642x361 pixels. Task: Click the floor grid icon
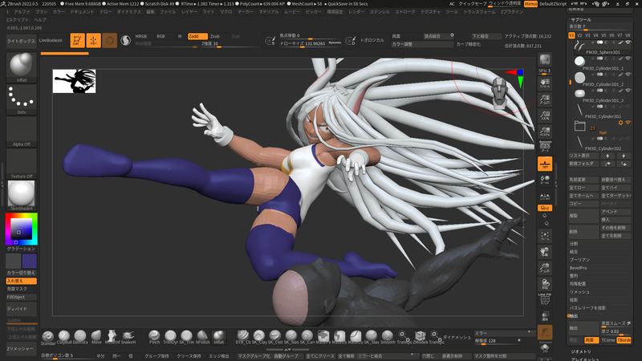pos(545,163)
